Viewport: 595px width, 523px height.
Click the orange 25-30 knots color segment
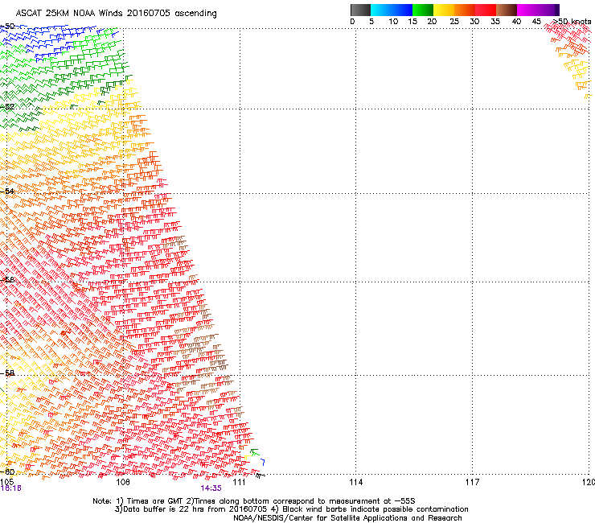click(465, 10)
